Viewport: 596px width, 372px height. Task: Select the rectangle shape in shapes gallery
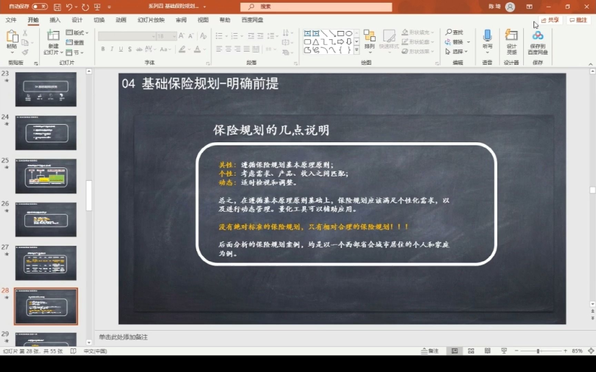coord(341,33)
